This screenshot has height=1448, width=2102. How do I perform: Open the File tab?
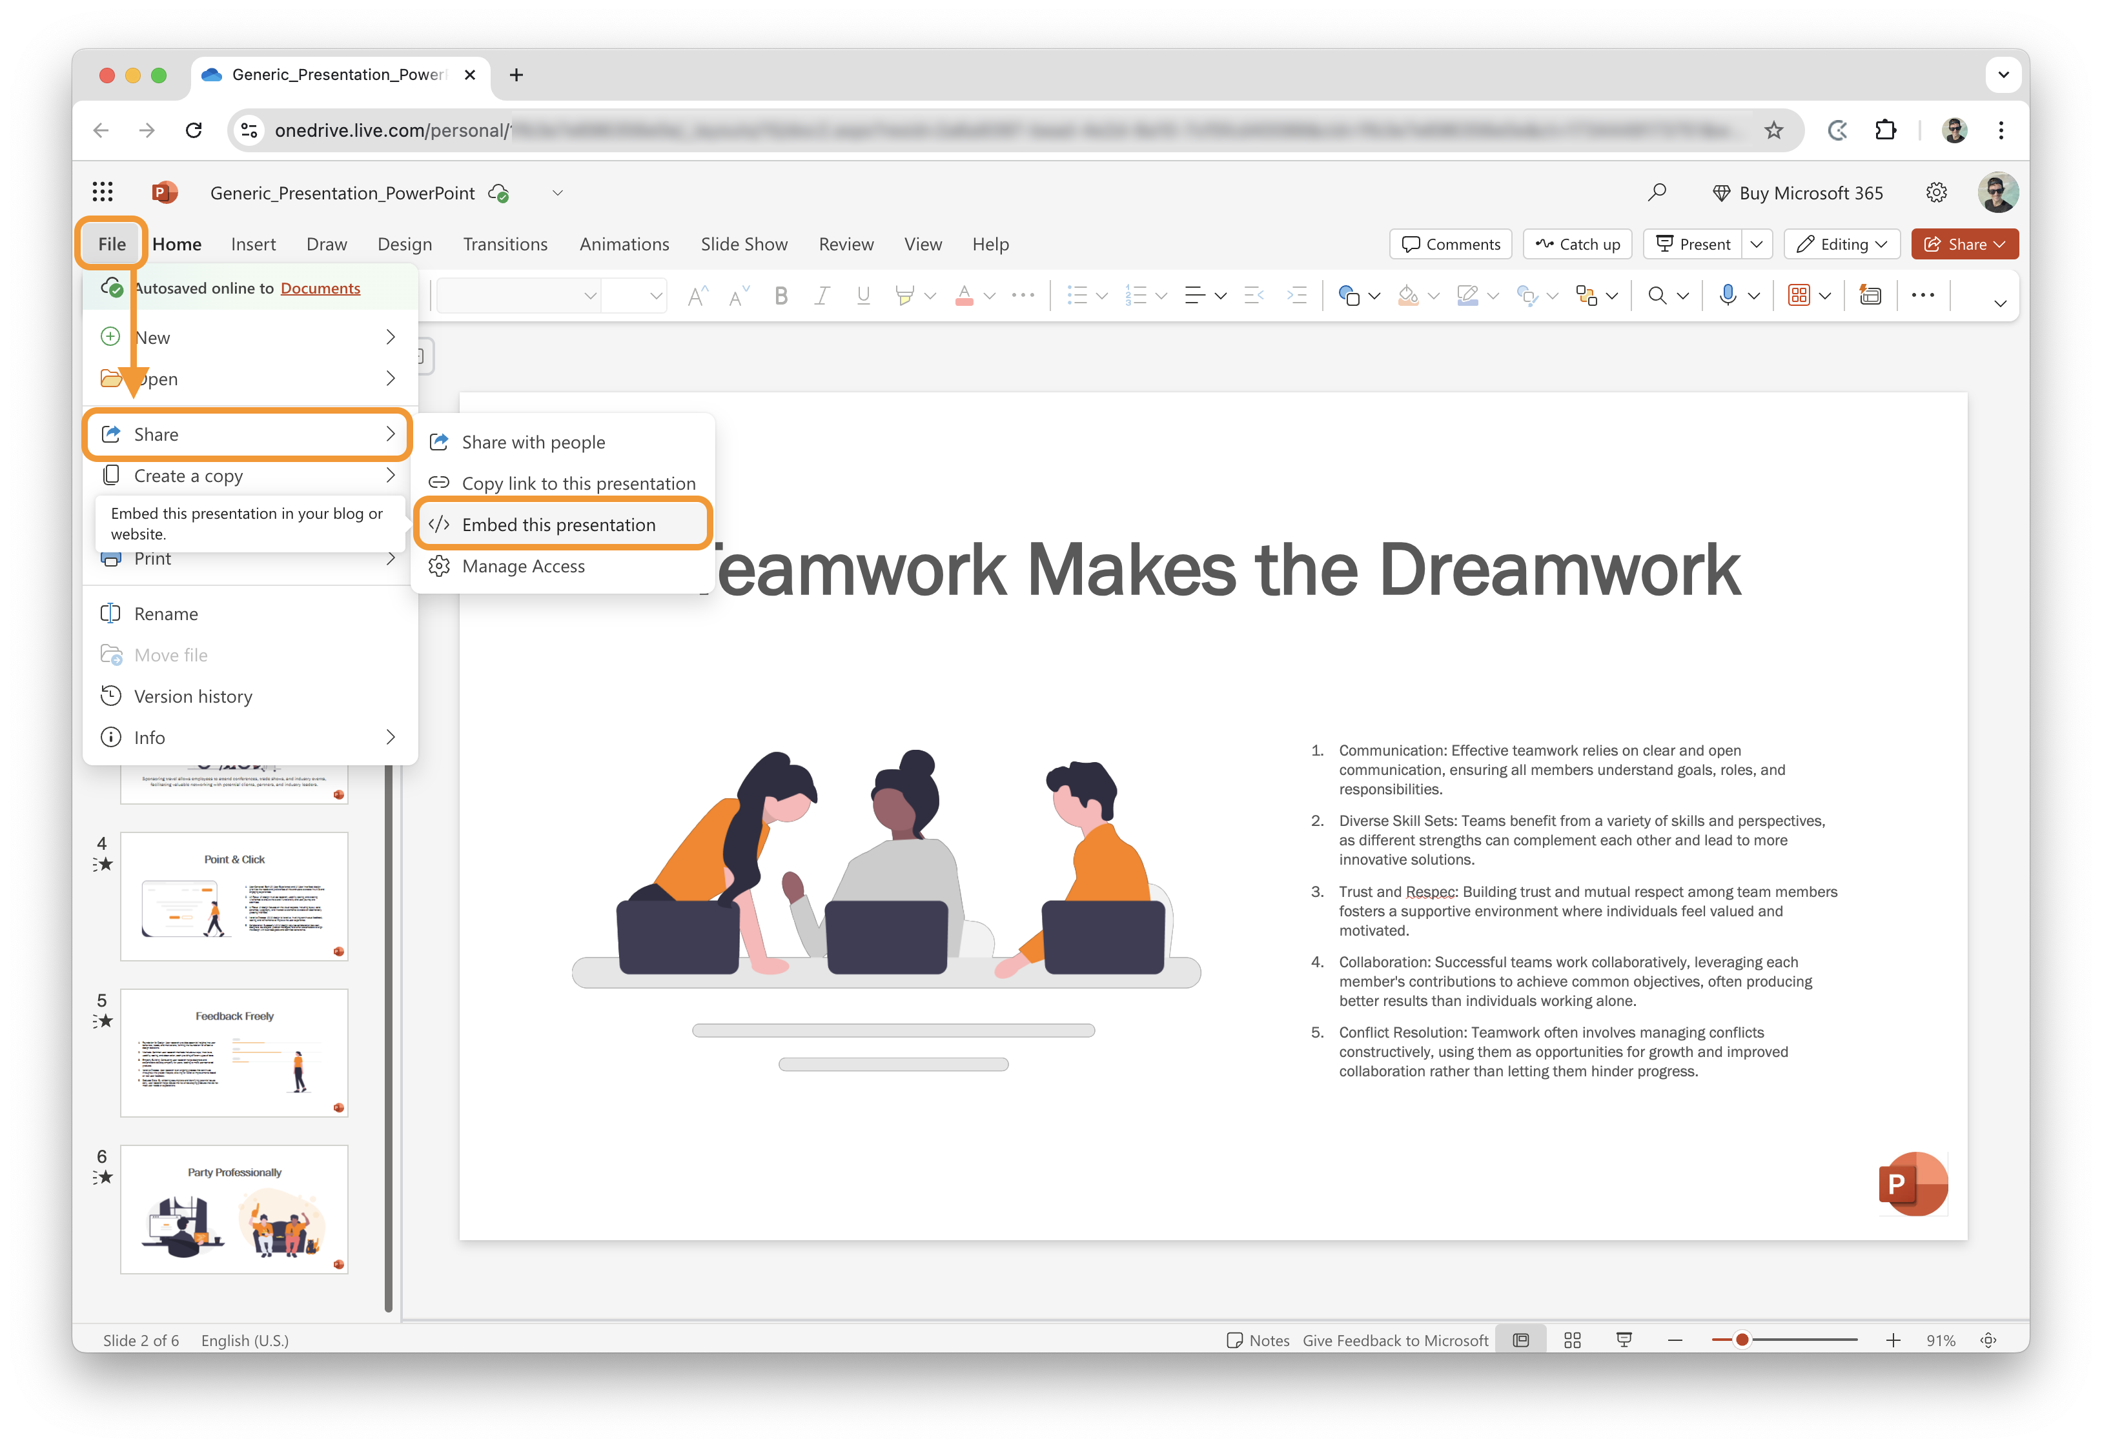[x=112, y=244]
